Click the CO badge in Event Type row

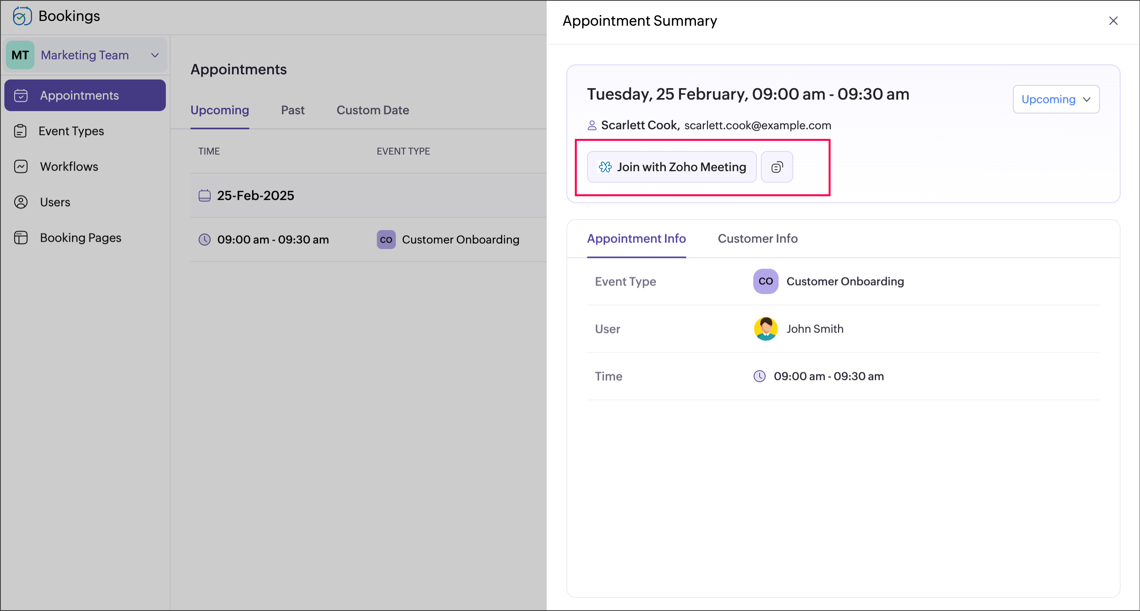[766, 281]
